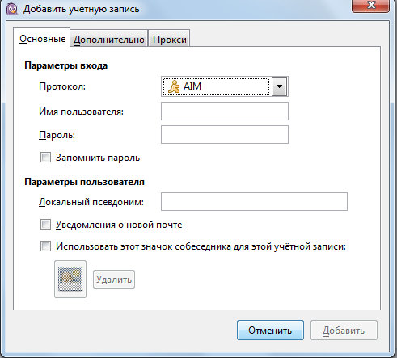Close the dialog with the red X
This screenshot has height=358, width=397.
[370, 6]
